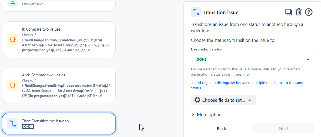Screen dimensions: 321x137
Task: Select Then: Transition the issue card
Action: (x=59, y=124)
